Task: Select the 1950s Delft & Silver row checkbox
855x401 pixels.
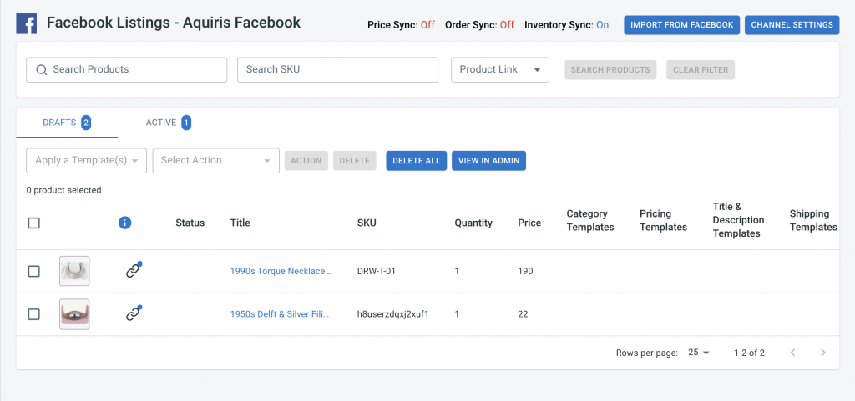Action: click(x=33, y=314)
